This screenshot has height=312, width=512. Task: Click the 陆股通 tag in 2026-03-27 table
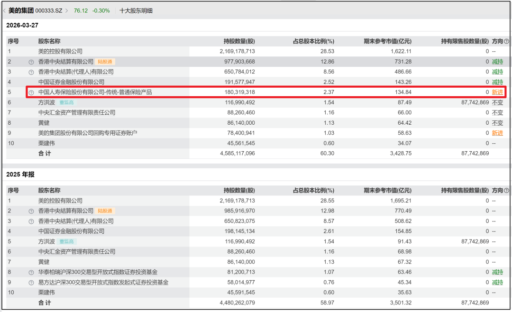coord(105,62)
